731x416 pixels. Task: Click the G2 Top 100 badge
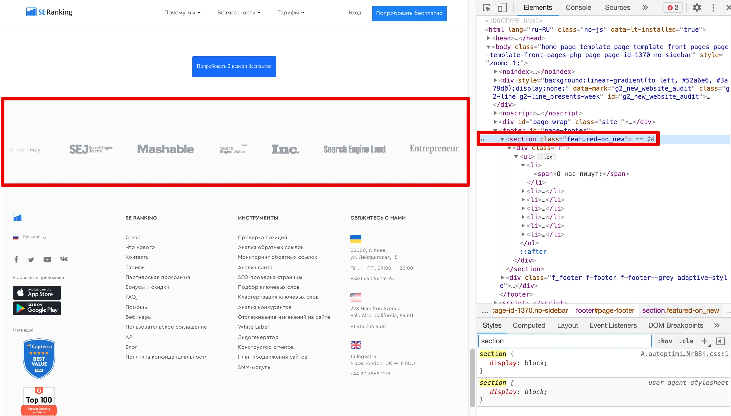[x=39, y=401]
